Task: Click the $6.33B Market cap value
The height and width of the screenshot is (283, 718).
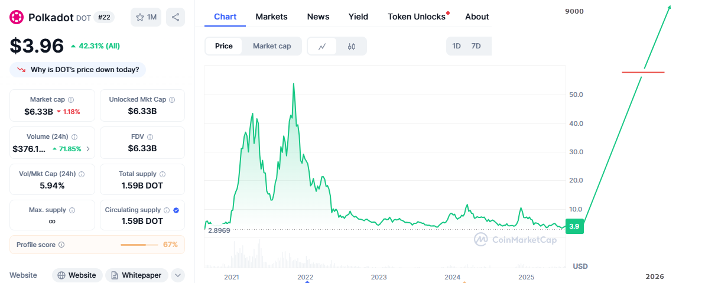Action: click(x=38, y=111)
